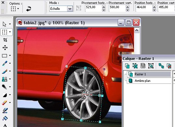175x127 pixels.
Task: Click the top-middle deform handle above wheel
Action: tap(85, 68)
